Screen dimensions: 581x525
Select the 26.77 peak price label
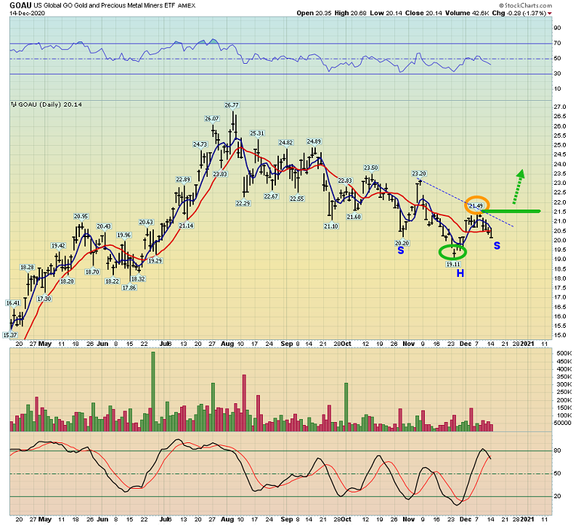point(232,104)
